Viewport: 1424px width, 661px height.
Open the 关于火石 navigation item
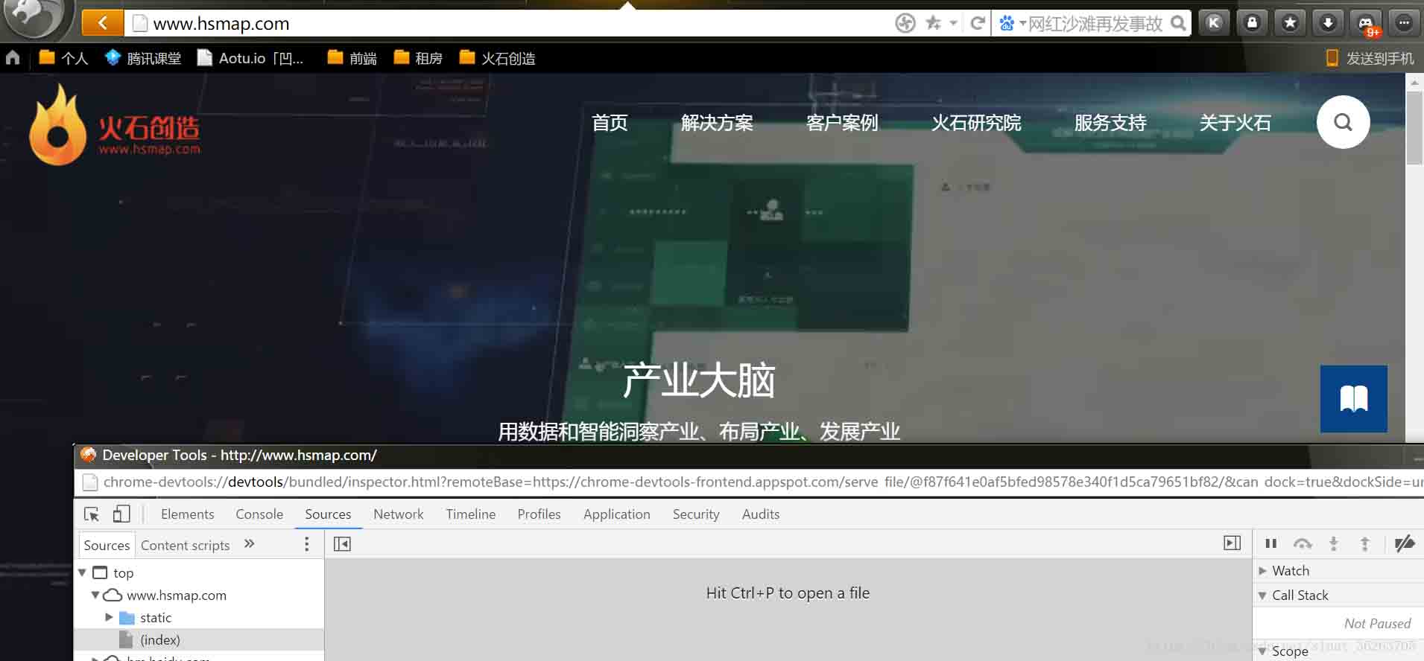click(x=1235, y=123)
